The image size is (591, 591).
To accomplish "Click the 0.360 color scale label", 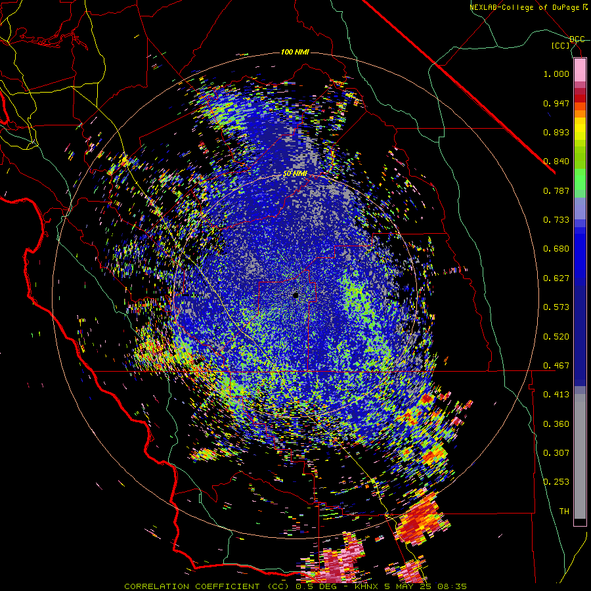I will (556, 424).
